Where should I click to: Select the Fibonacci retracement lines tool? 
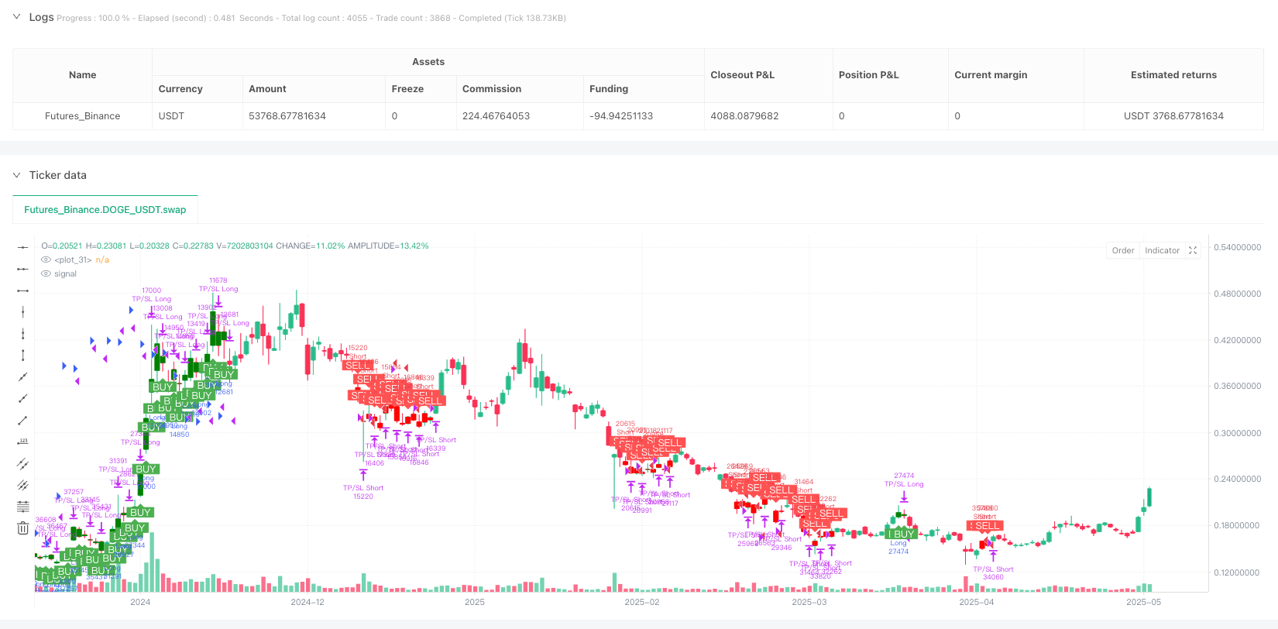tap(22, 507)
